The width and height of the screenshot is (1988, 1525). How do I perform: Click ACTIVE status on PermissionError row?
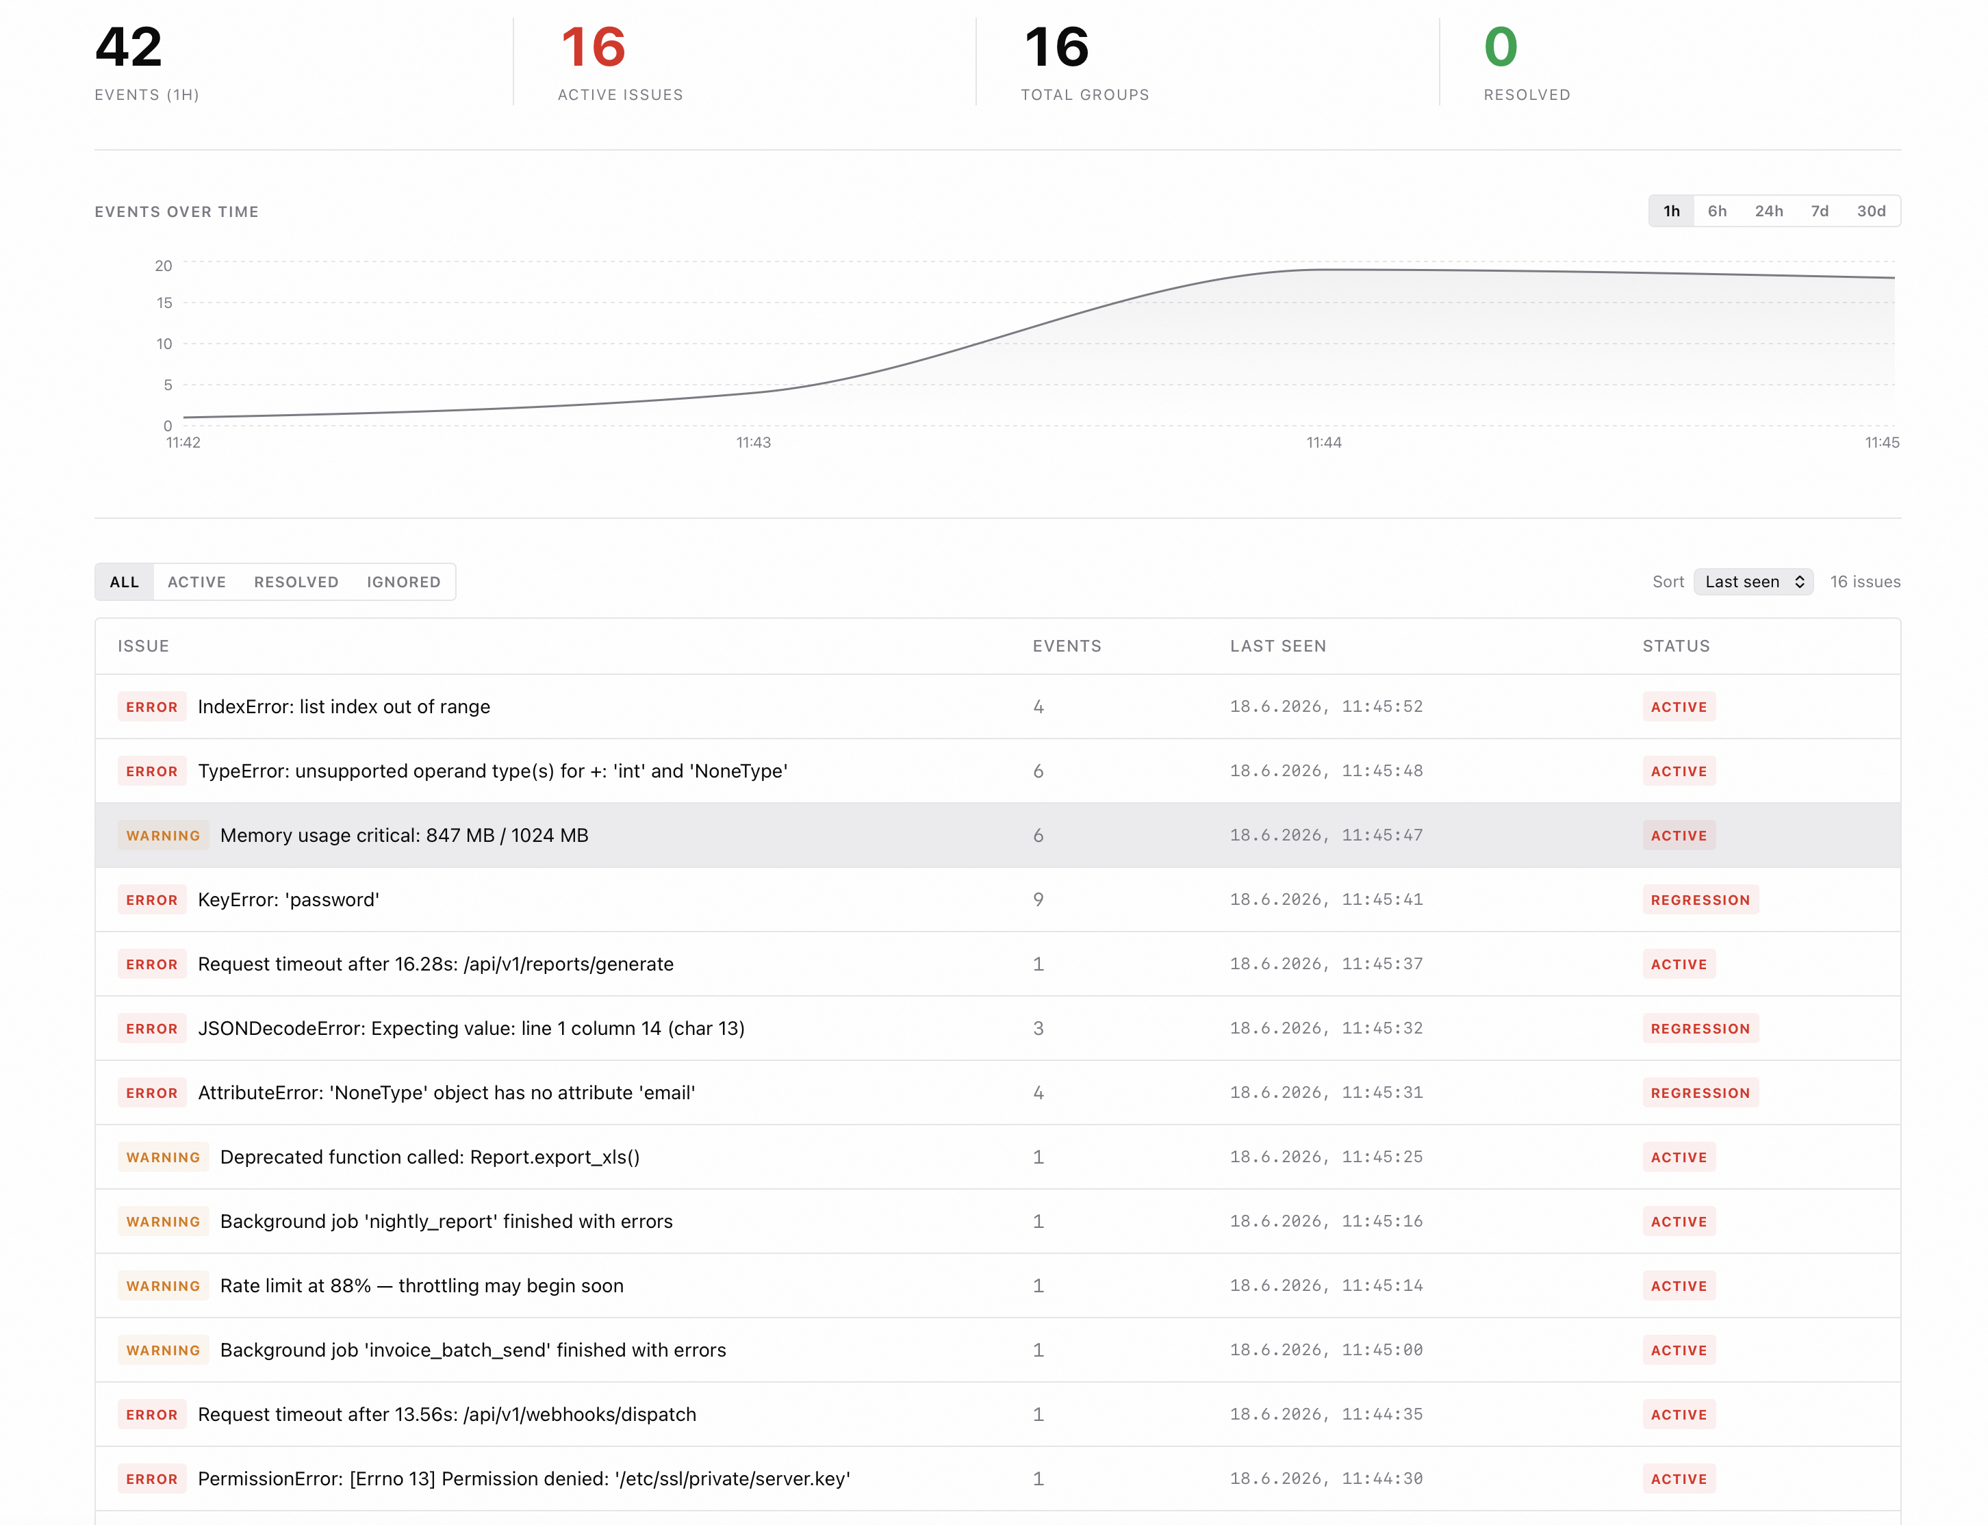(x=1679, y=1480)
